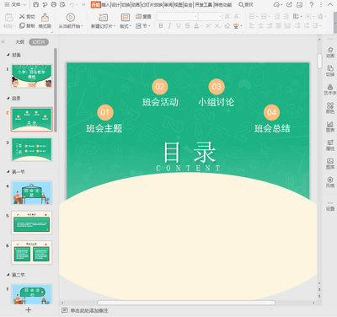This screenshot has height=317, width=337.
Task: Click the Superscript X² icon
Action: [208, 26]
